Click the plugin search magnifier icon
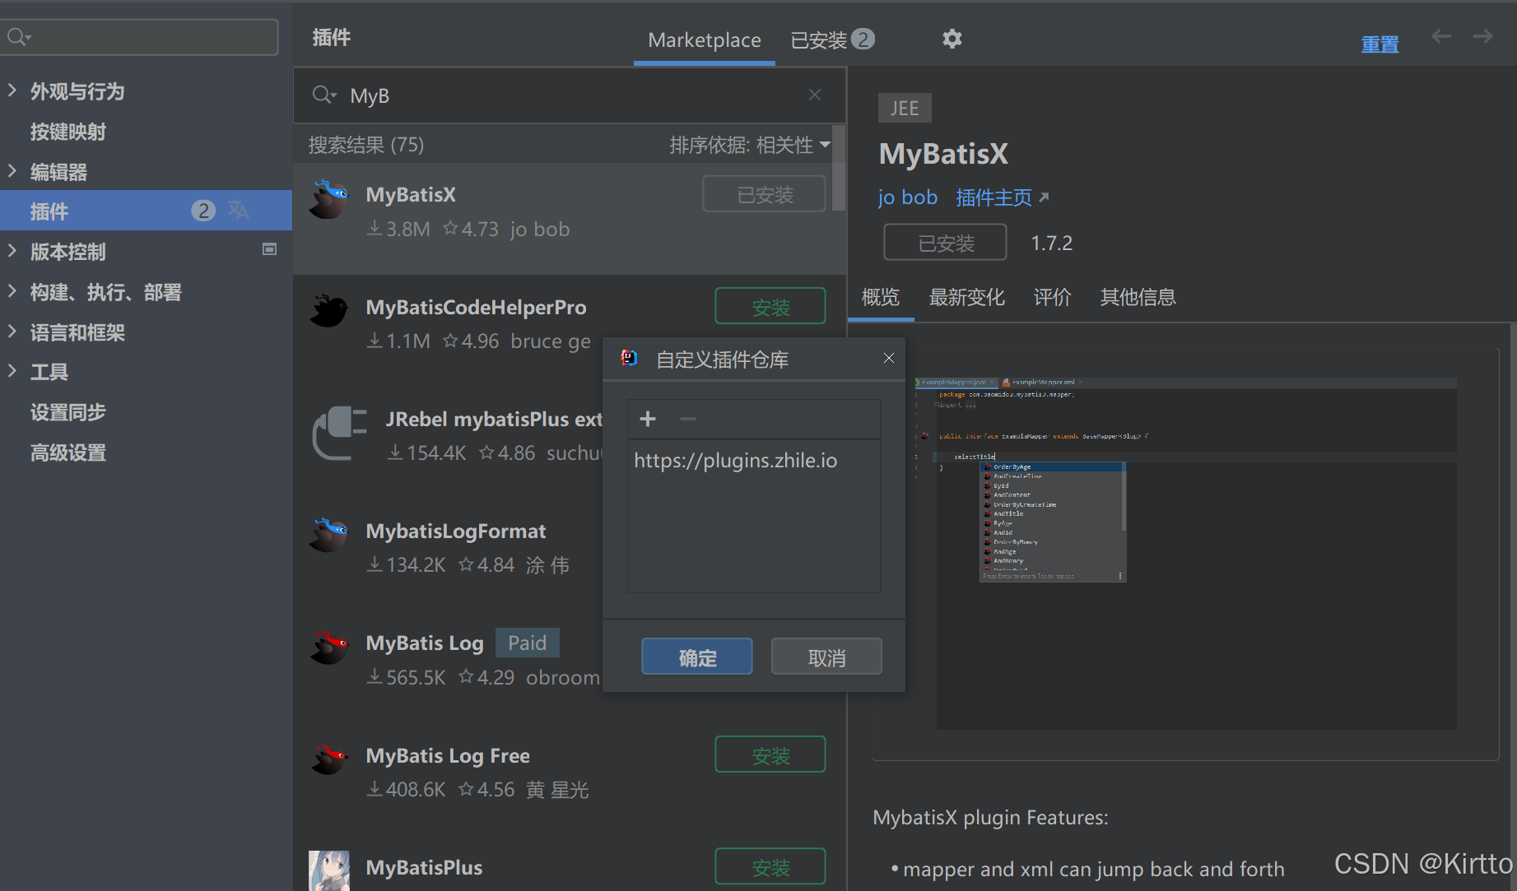Viewport: 1517px width, 891px height. pos(324,95)
